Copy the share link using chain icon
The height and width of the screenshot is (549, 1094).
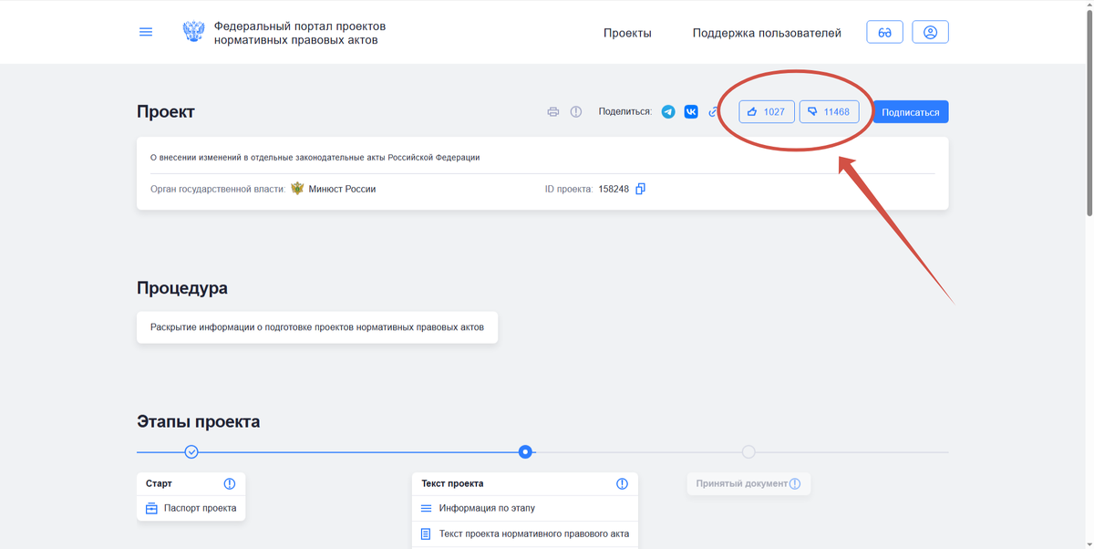[714, 111]
